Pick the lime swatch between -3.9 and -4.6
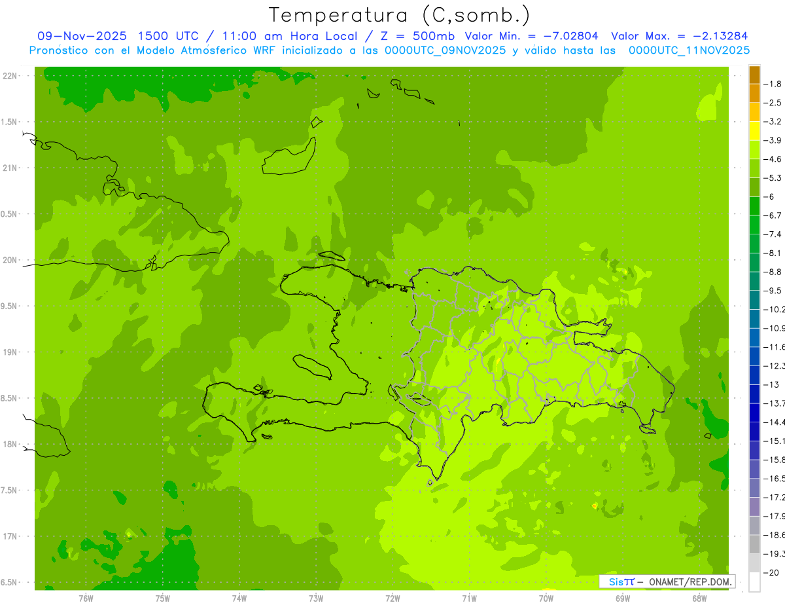This screenshot has height=607, width=785. [754, 150]
